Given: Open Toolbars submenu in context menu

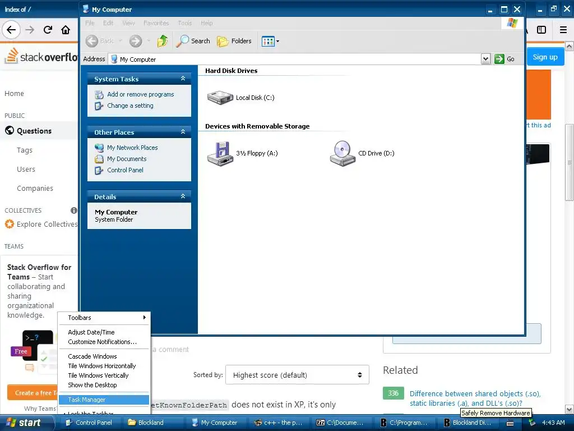Looking at the screenshot, I should (x=104, y=318).
